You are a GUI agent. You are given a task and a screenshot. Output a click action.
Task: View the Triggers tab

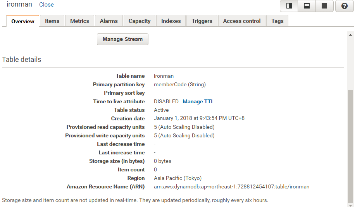202,21
